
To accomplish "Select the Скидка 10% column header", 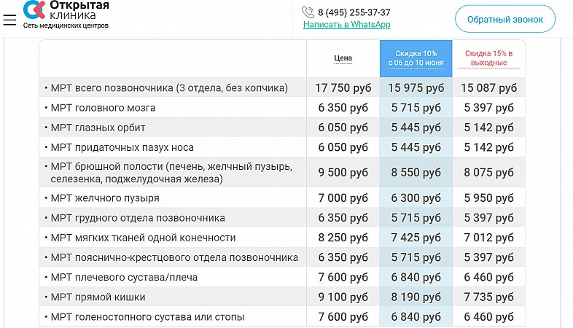I will 416,58.
